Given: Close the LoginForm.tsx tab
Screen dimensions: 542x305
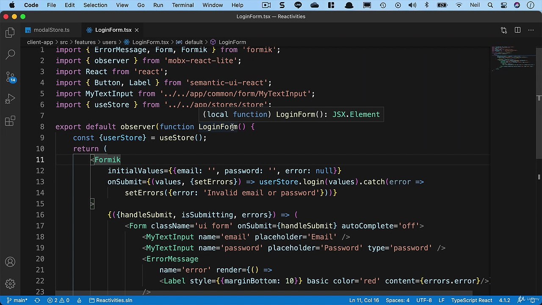Looking at the screenshot, I should coord(137,30).
